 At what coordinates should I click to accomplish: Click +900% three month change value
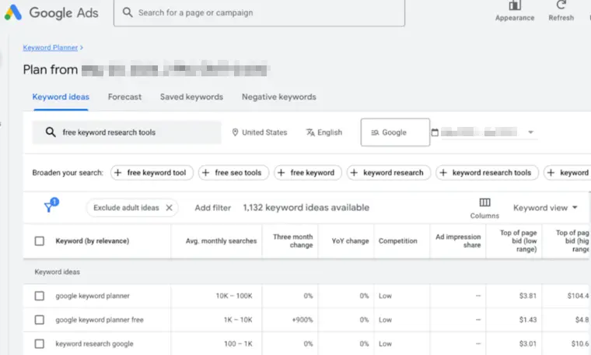pos(302,320)
